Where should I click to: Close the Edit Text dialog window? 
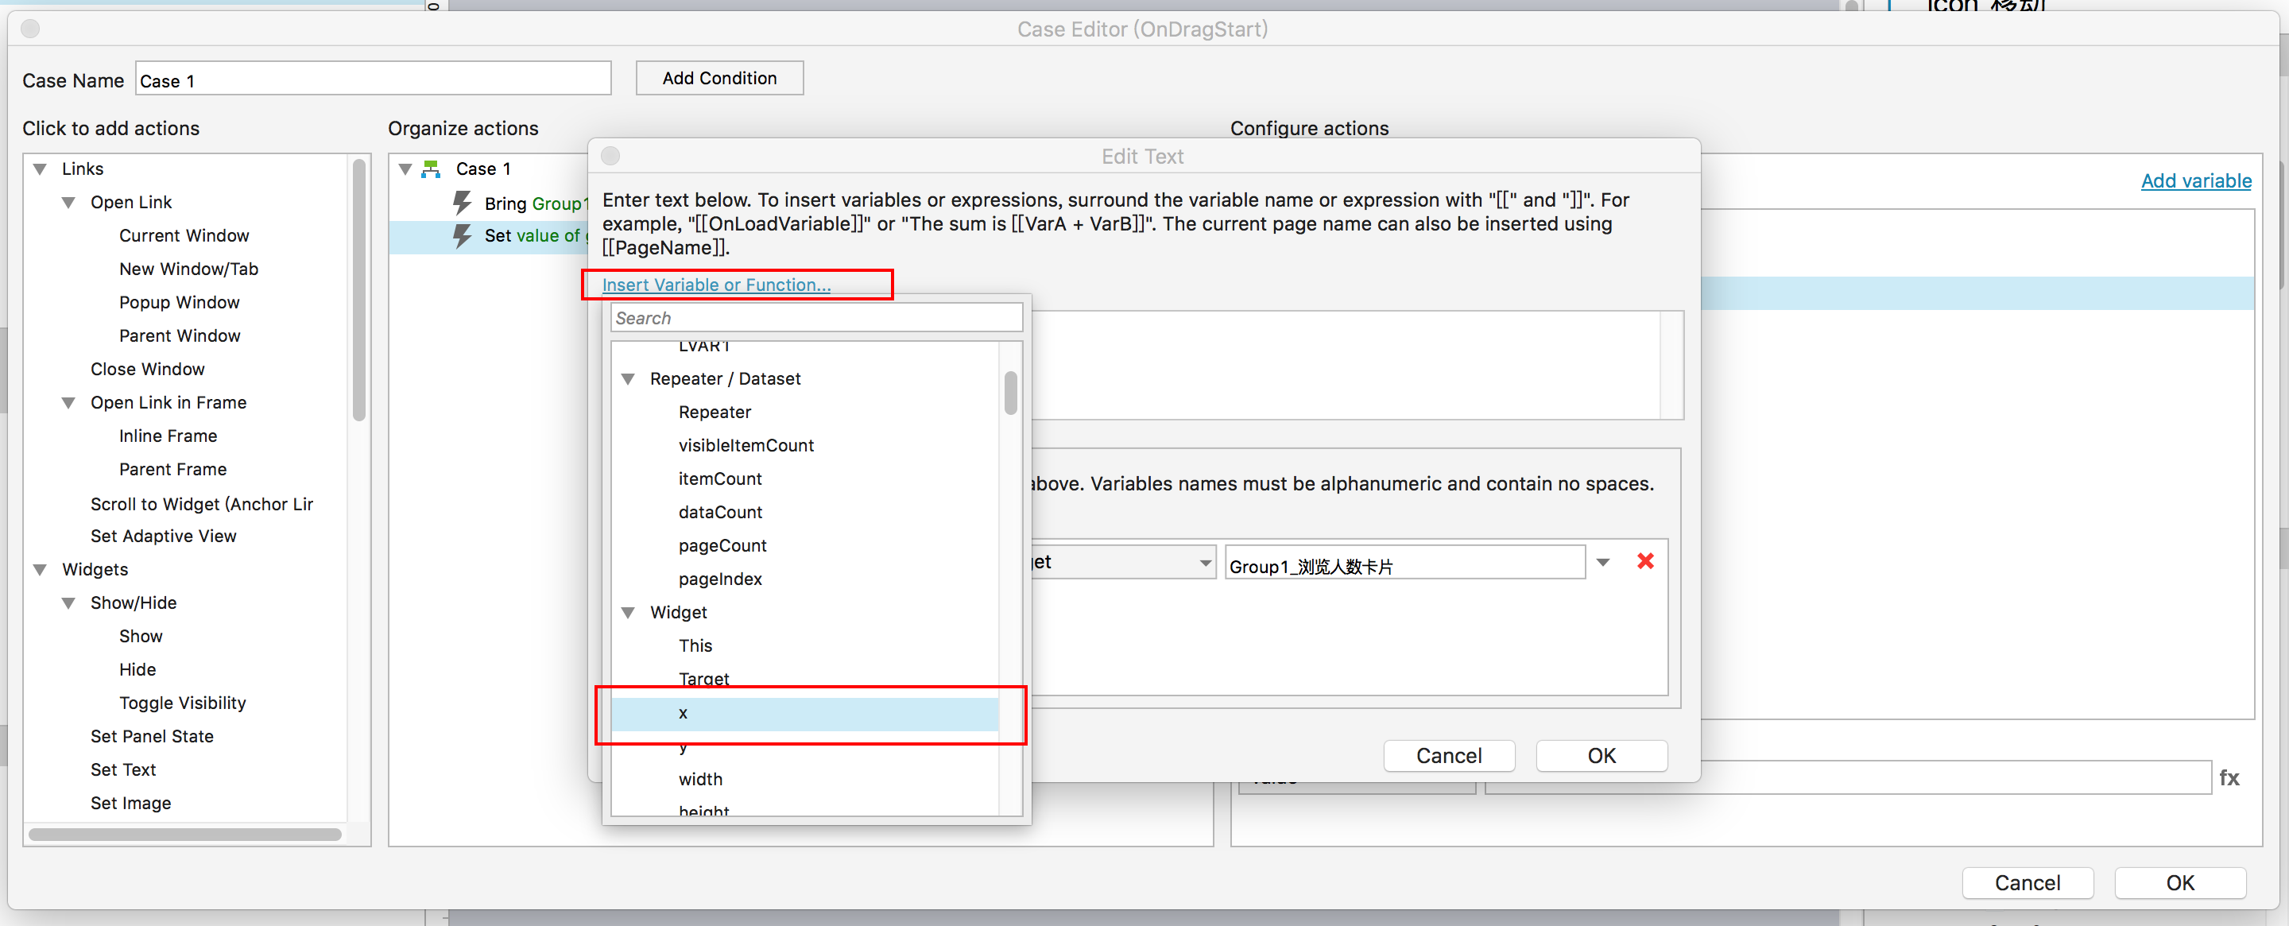610,157
